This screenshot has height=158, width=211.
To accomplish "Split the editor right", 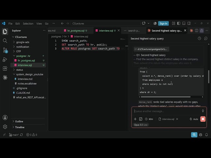I will 196,31.
